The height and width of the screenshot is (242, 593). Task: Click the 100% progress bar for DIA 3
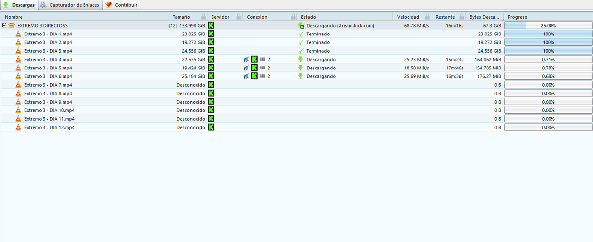(548, 51)
